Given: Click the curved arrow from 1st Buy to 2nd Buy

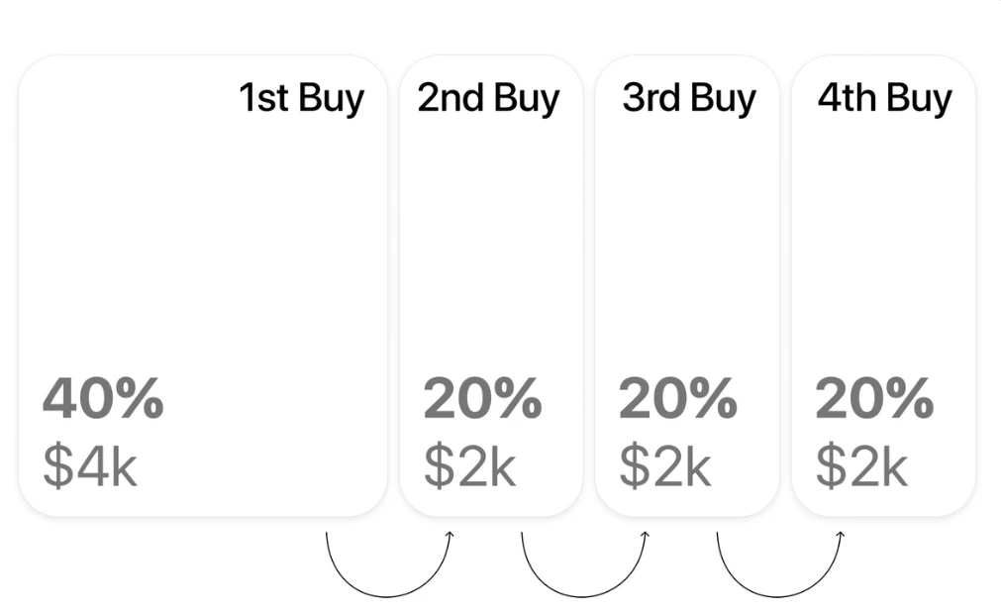Looking at the screenshot, I should click(x=387, y=596).
